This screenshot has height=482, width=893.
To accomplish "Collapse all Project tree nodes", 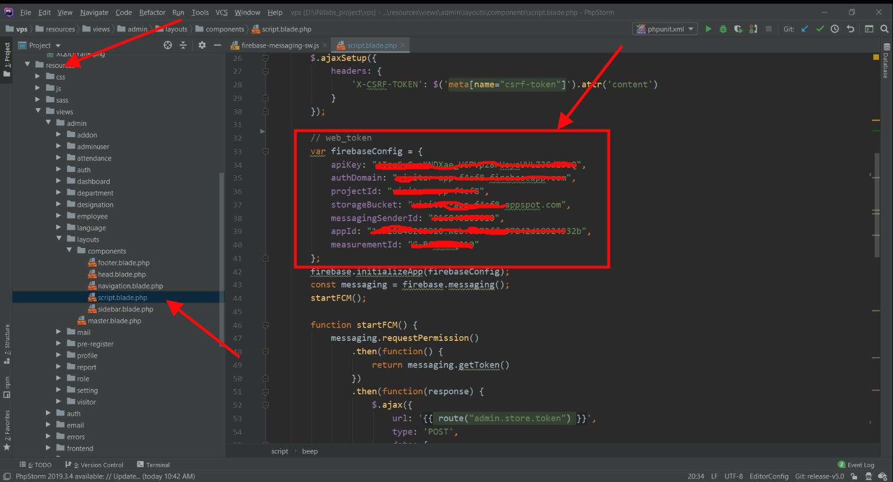I will pos(183,45).
